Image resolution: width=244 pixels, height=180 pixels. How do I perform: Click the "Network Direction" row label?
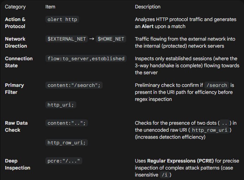tap(16, 42)
